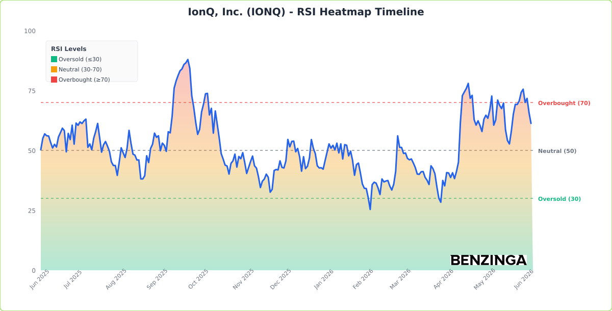Viewport: 612px width, 311px height.
Task: Click the 'Aug 2025' x-axis label
Action: 116,279
